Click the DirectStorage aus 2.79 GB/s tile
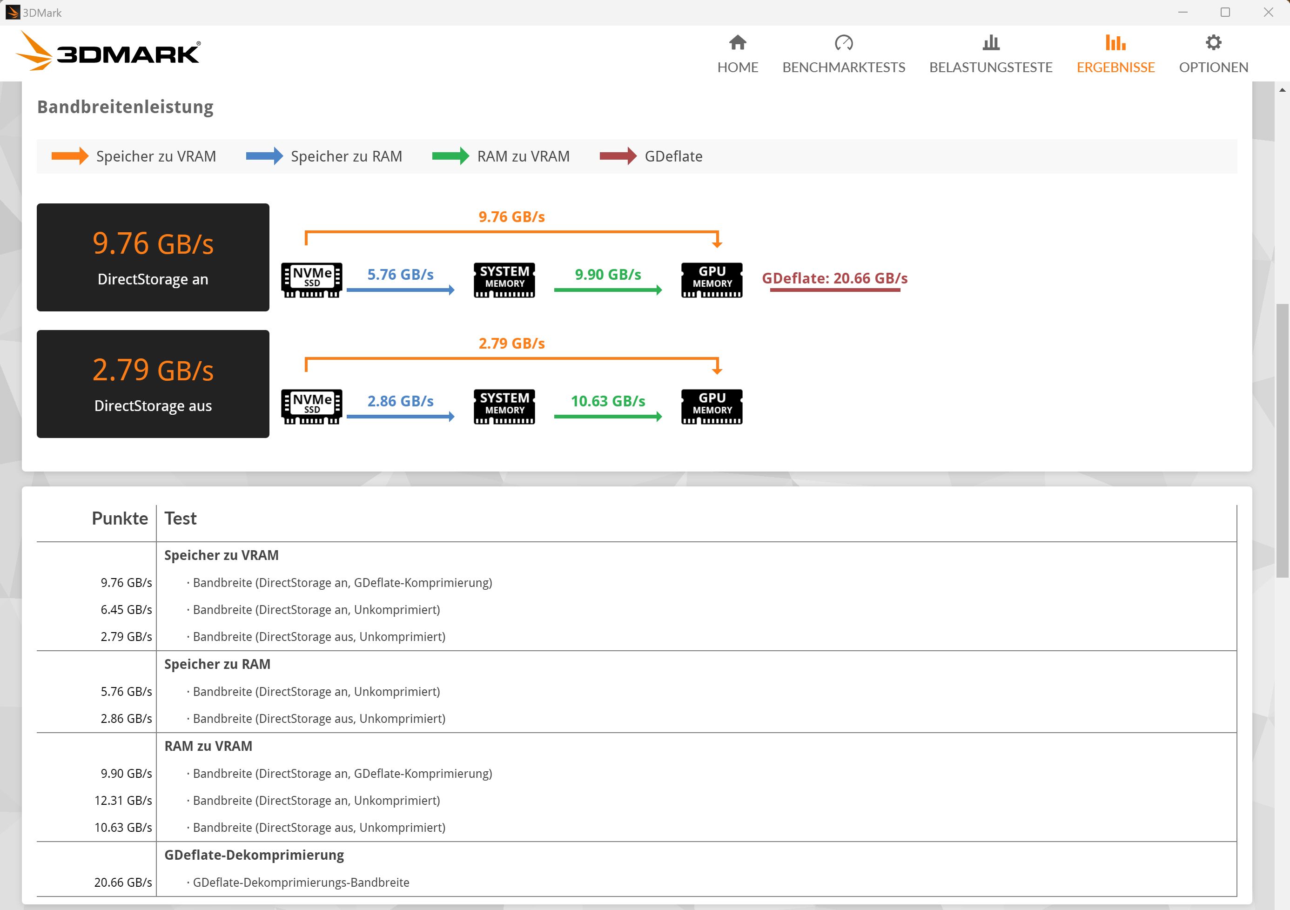Viewport: 1290px width, 910px height. (x=153, y=384)
